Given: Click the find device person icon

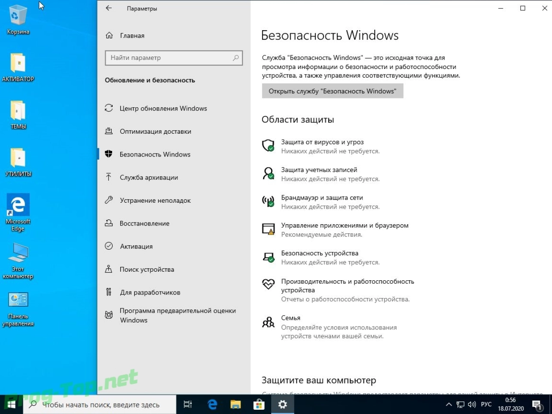Looking at the screenshot, I should pyautogui.click(x=109, y=269).
